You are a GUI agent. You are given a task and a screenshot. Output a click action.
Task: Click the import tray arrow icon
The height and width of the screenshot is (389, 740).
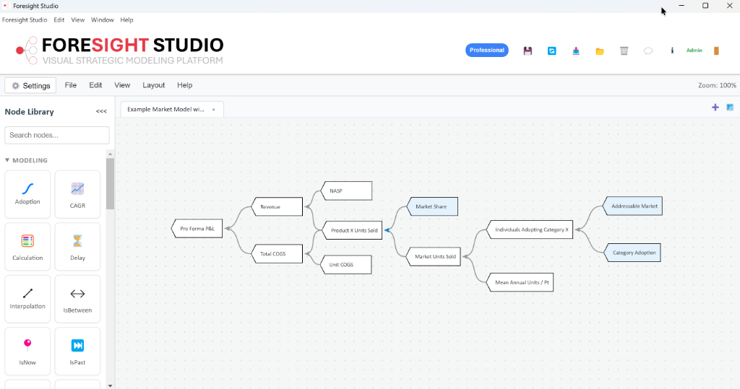[x=576, y=51]
